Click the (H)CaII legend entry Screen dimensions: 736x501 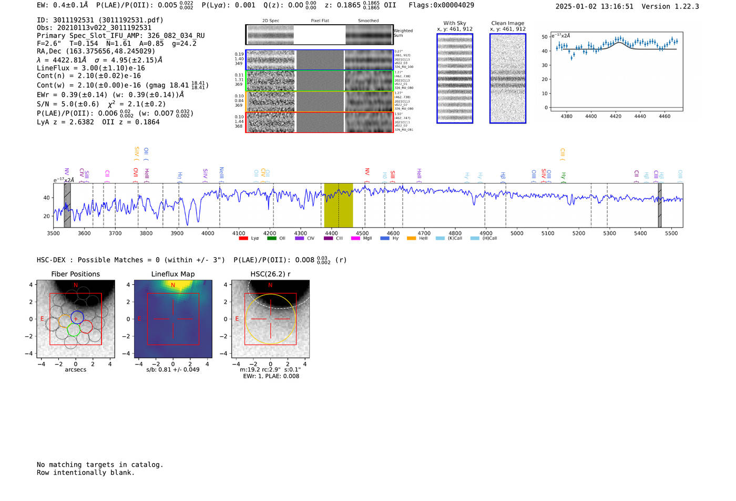[484, 239]
